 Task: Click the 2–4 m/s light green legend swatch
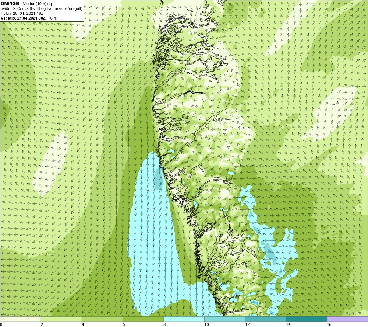[61, 319]
